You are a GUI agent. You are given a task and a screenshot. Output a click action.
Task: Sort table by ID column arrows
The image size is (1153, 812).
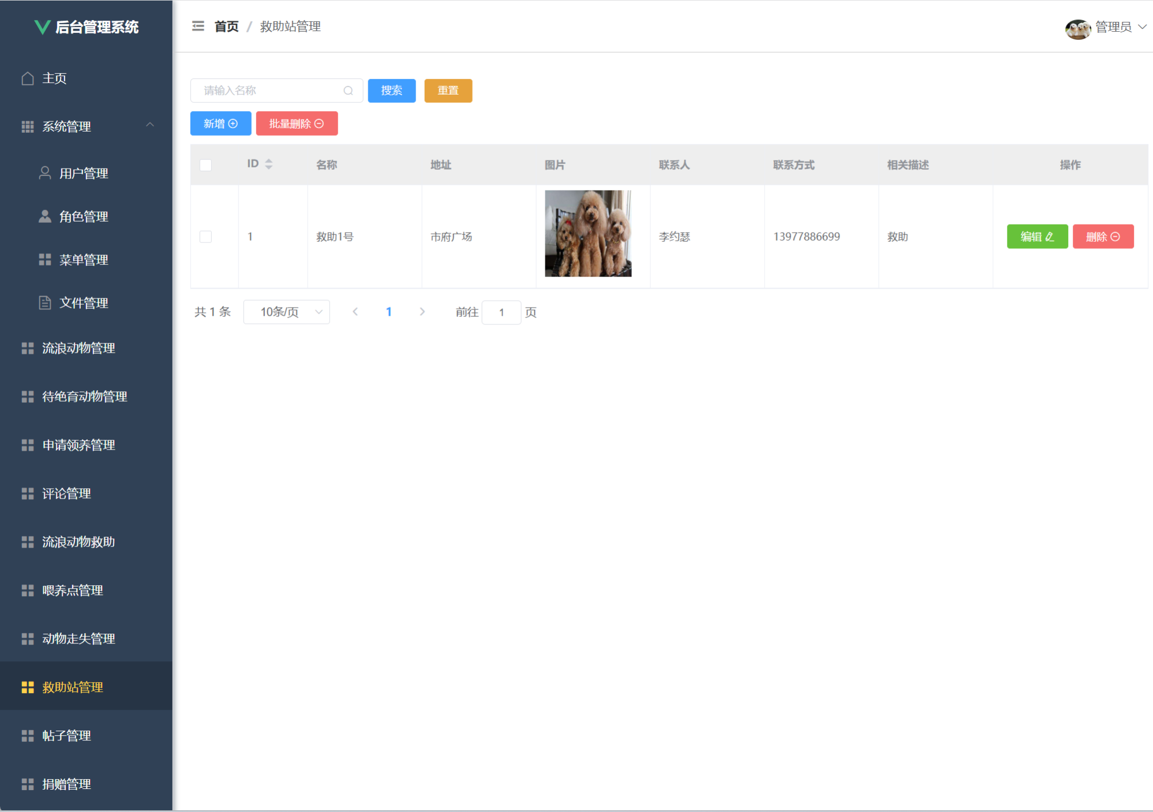[x=268, y=164]
